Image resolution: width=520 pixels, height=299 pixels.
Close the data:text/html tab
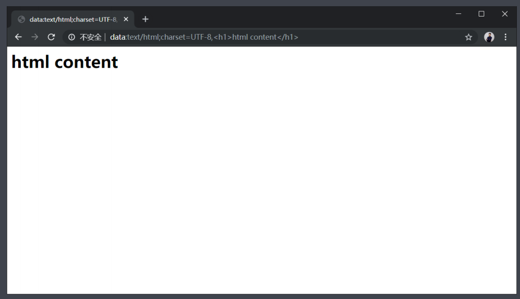click(x=126, y=19)
